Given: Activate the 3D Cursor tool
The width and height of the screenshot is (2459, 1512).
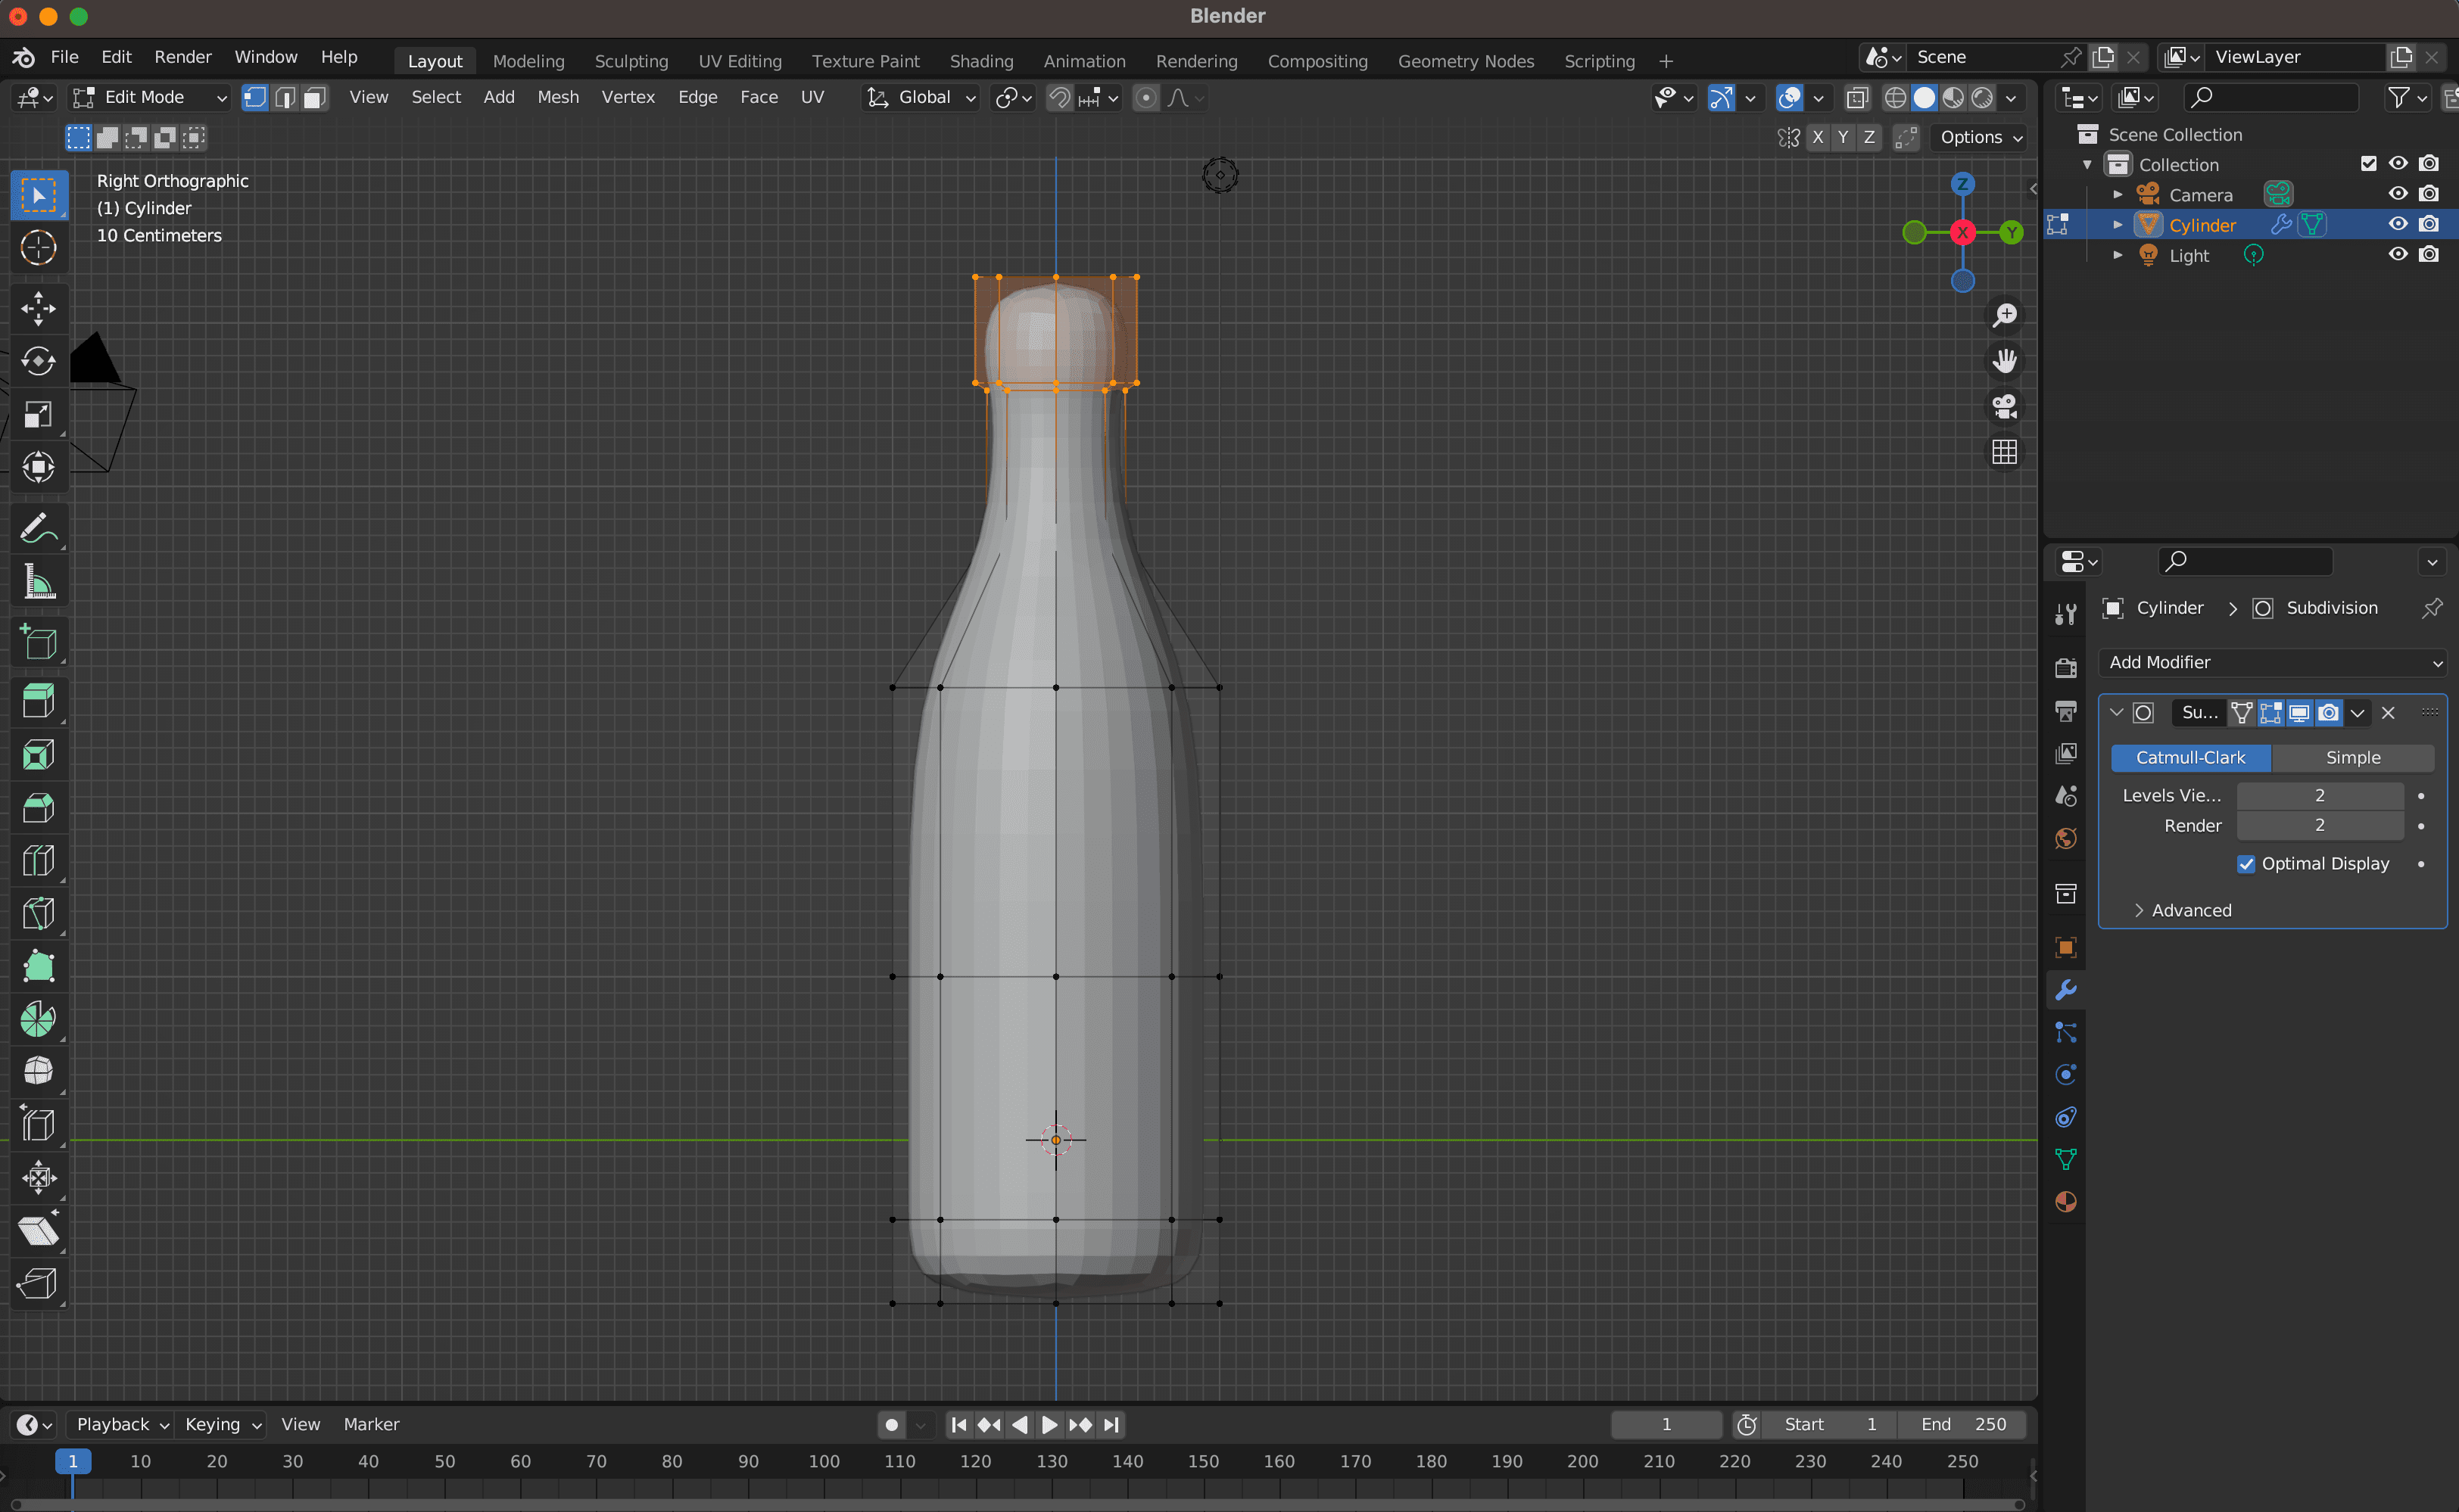Looking at the screenshot, I should [39, 248].
